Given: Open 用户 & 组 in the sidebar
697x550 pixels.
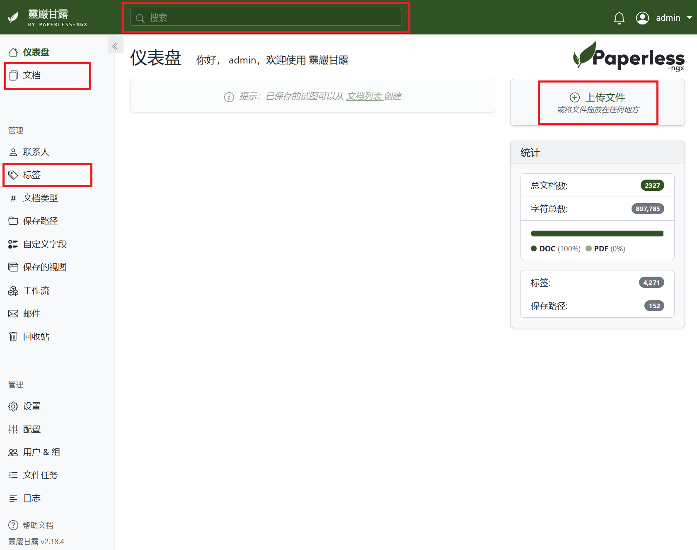Looking at the screenshot, I should coord(41,452).
